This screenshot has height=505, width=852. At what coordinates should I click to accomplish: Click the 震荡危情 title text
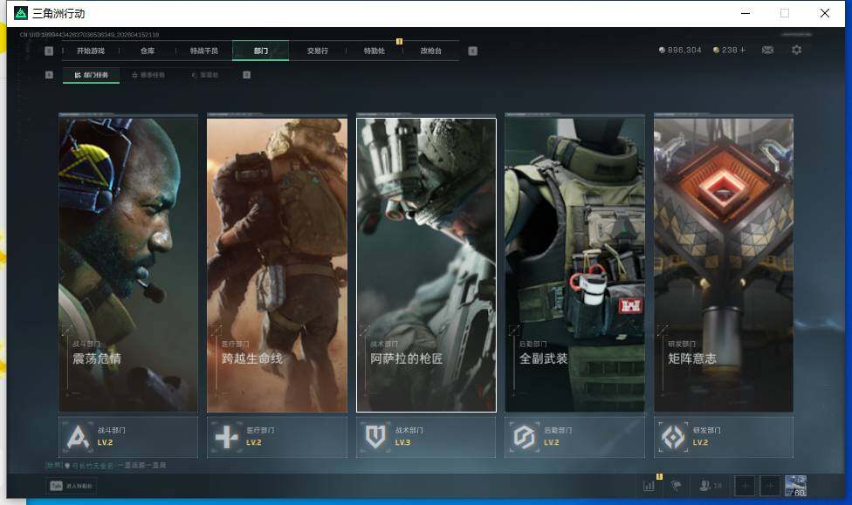[97, 358]
